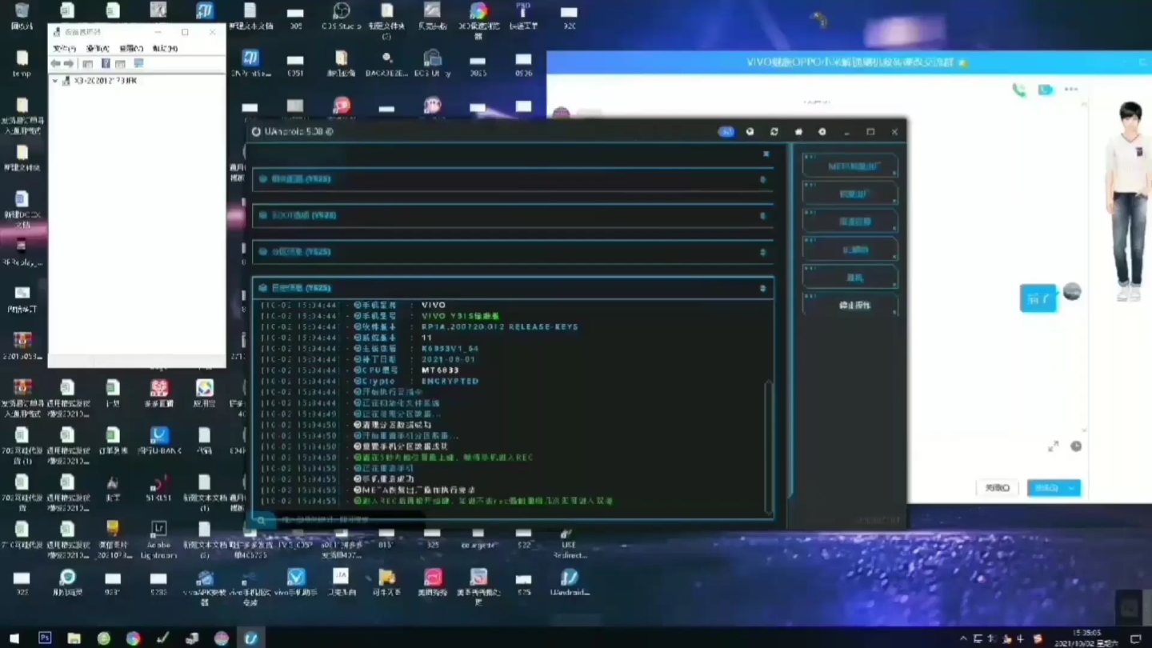
Task: Open chat history clock icon
Action: (x=1076, y=446)
